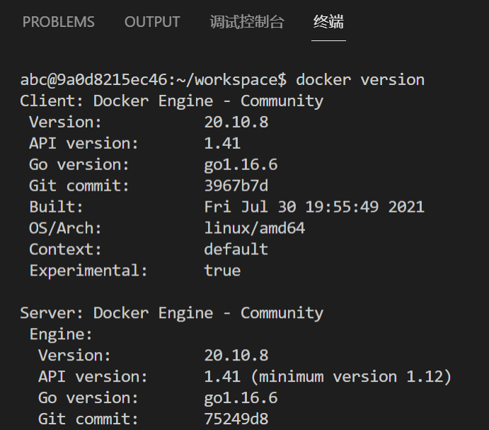Click the Server Go version go1.16.6
This screenshot has height=430, width=489.
pos(241,397)
